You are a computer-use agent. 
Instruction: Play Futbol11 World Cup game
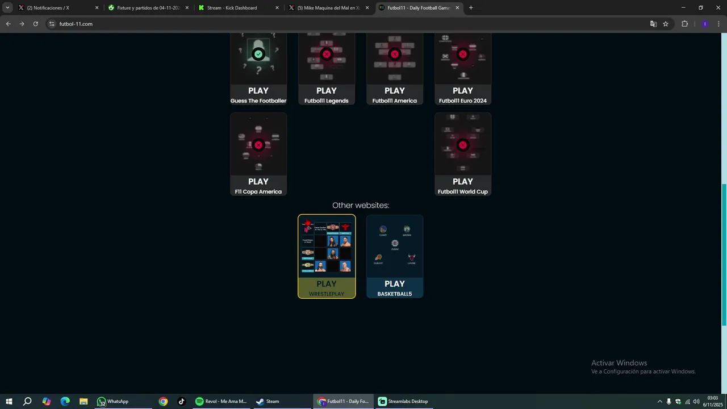click(x=463, y=155)
